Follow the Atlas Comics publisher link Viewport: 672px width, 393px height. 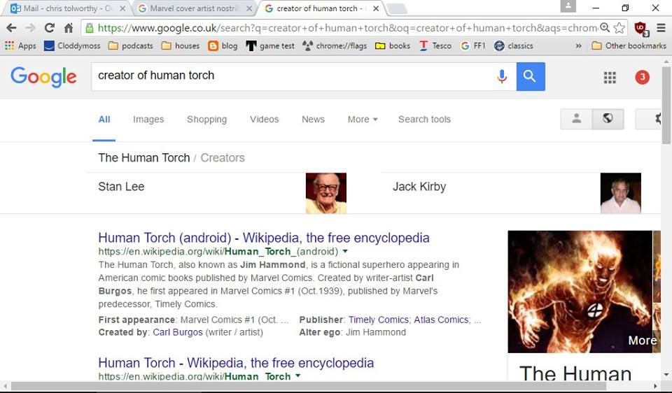441,320
